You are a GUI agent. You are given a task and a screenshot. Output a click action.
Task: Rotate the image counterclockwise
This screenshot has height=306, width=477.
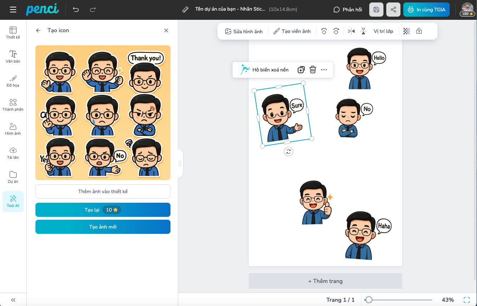tap(324, 31)
